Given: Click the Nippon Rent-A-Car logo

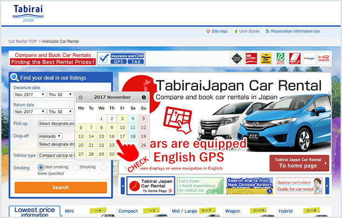Looking at the screenshot, I should click(295, 59).
